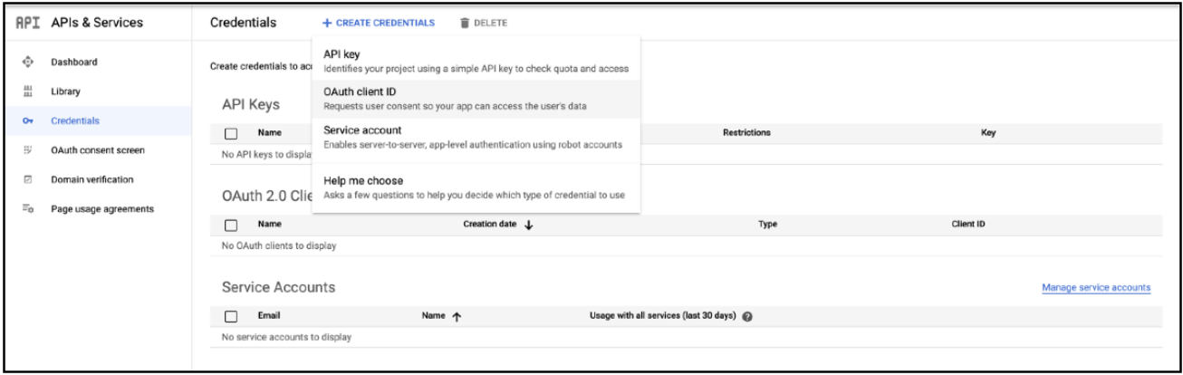
Task: Click the OAuth clients Name column header
Action: click(270, 224)
